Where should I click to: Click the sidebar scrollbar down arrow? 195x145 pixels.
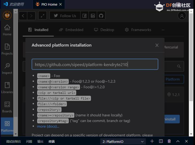tap(16, 134)
